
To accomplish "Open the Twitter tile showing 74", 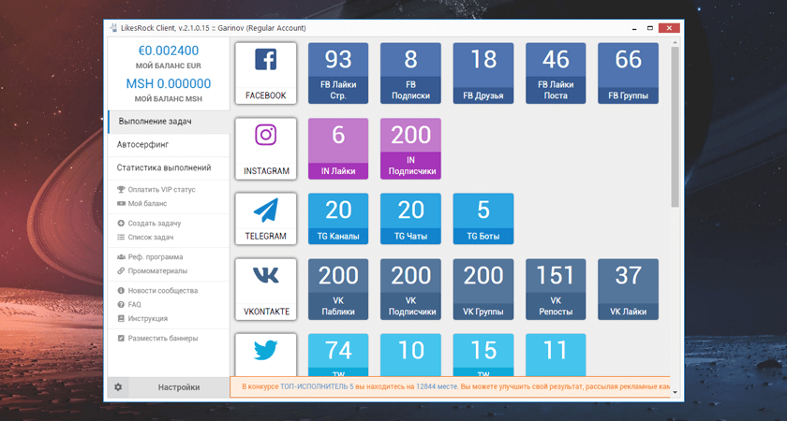I will 338,355.
